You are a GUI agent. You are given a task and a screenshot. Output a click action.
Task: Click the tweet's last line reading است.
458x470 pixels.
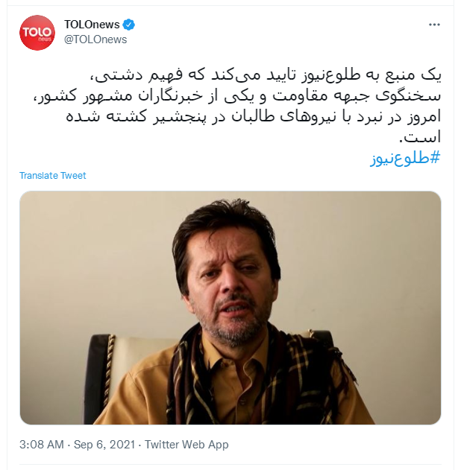coord(420,137)
